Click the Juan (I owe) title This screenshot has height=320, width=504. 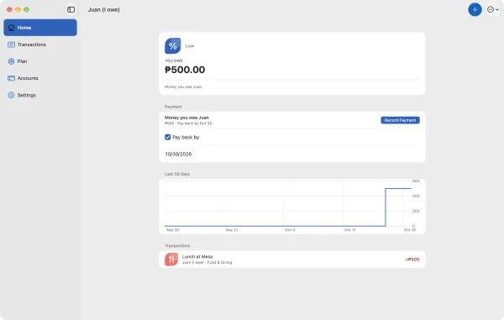[104, 9]
